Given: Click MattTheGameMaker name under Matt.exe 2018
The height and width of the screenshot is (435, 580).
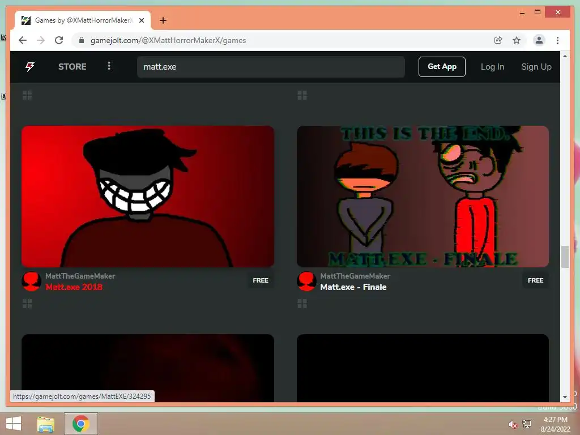Looking at the screenshot, I should pyautogui.click(x=80, y=276).
